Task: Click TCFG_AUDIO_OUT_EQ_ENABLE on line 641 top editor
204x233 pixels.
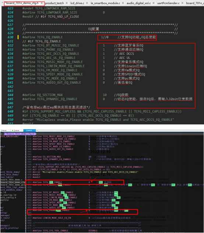Action: click(x=59, y=82)
